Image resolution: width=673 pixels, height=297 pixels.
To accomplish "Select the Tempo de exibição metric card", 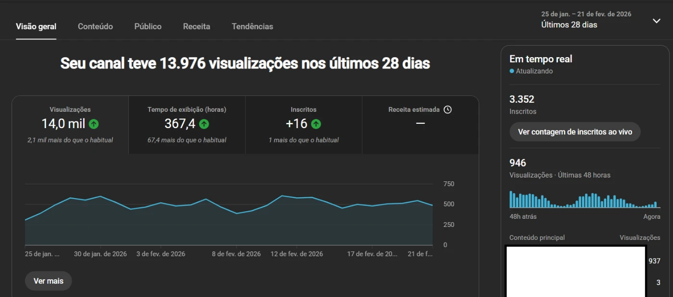I will point(187,125).
